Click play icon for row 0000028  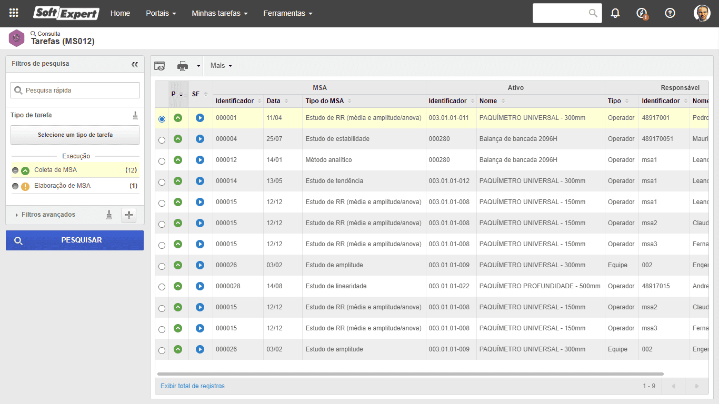[x=200, y=286]
